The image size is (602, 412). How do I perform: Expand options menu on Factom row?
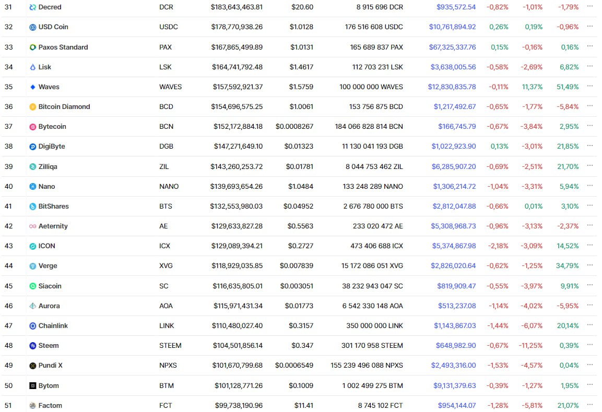click(589, 405)
